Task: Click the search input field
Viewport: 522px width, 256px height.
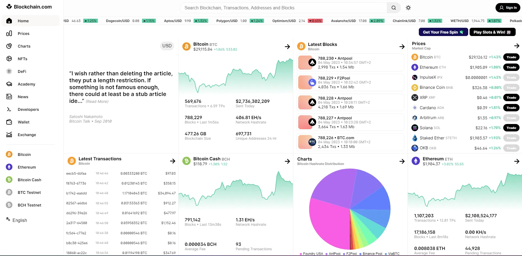Action: coord(283,8)
